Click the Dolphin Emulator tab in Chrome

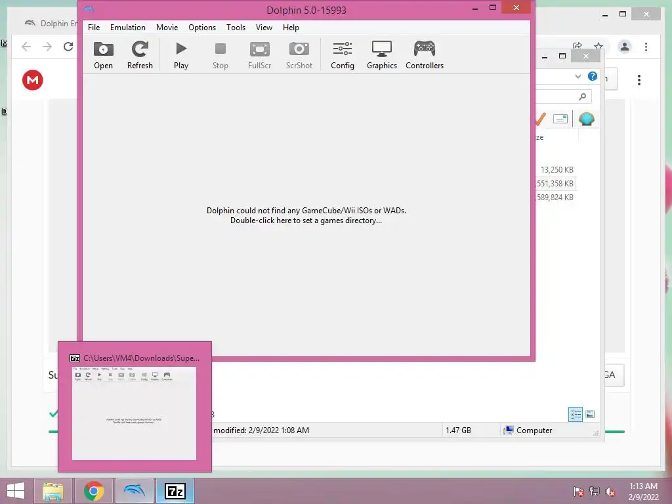coord(51,23)
